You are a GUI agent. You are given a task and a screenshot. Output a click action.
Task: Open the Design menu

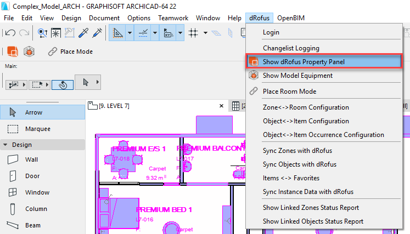point(71,18)
